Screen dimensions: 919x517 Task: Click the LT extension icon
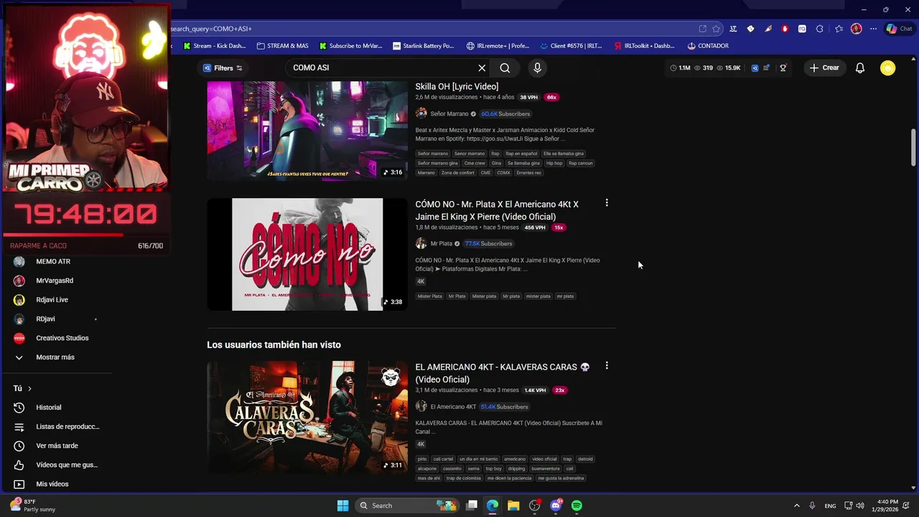733,29
